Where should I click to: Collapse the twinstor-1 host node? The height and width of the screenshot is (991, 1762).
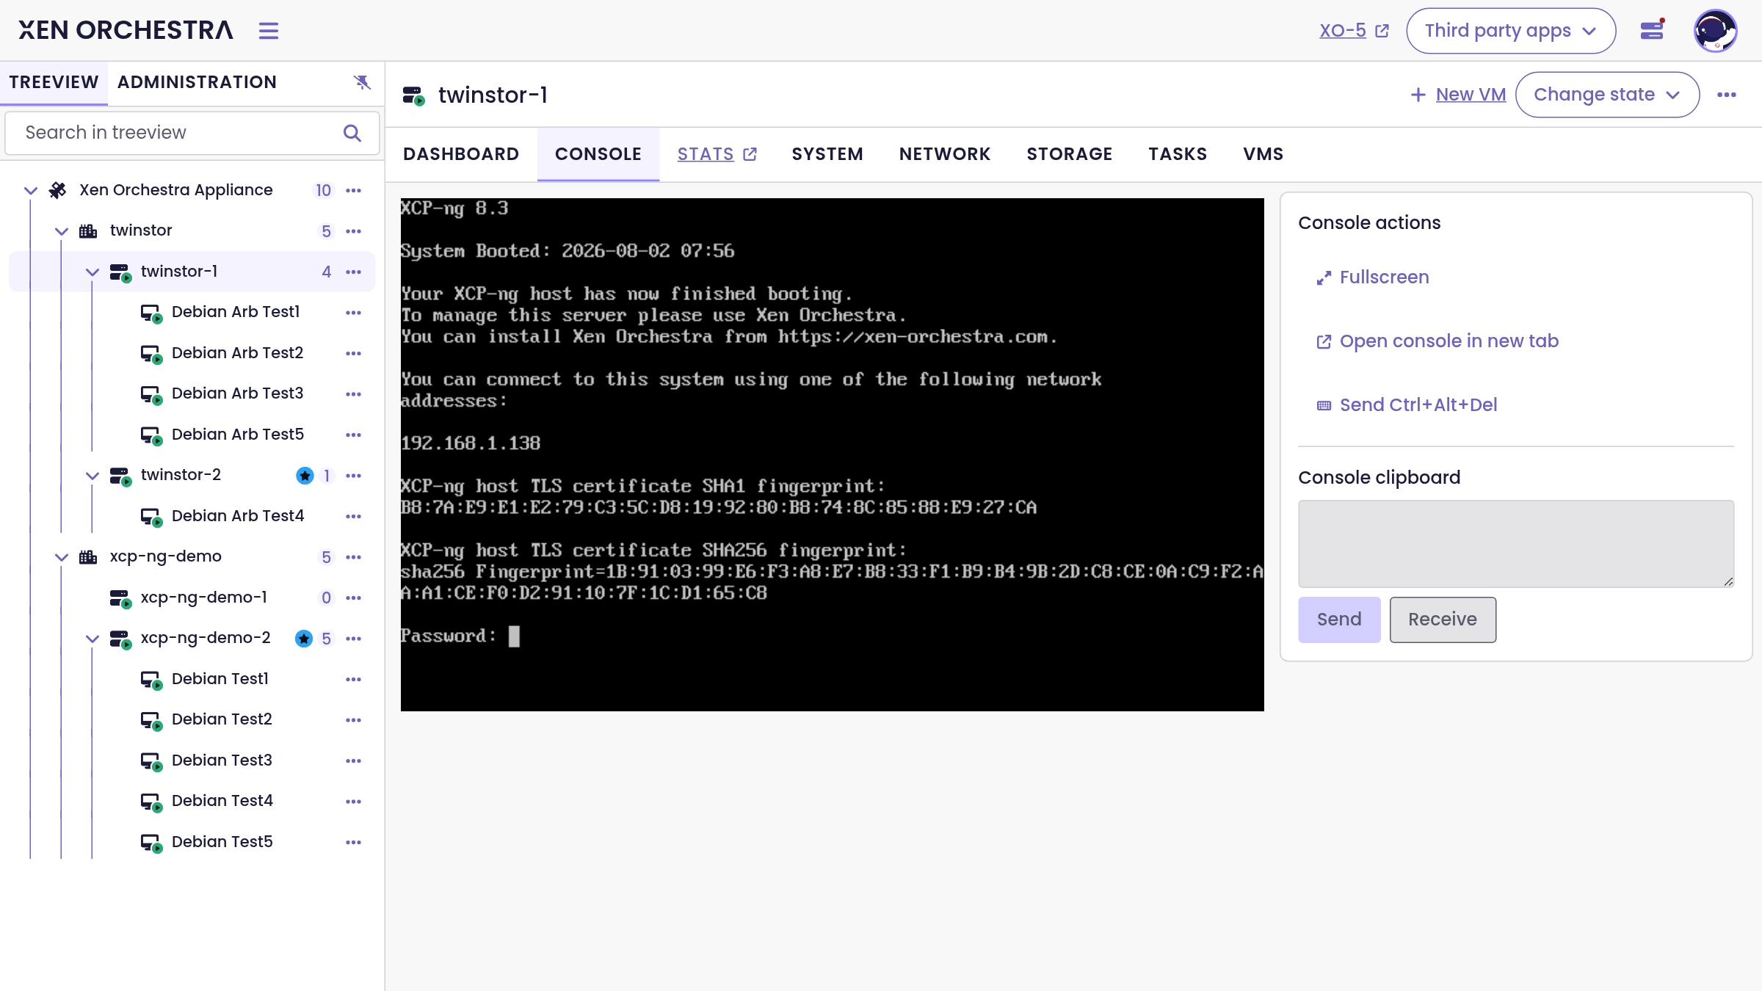pyautogui.click(x=93, y=272)
